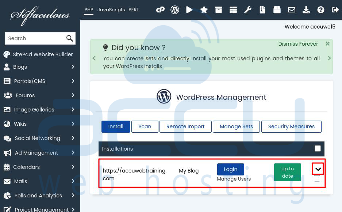
Task: Expand the Blogs category
Action: pyautogui.click(x=73, y=67)
